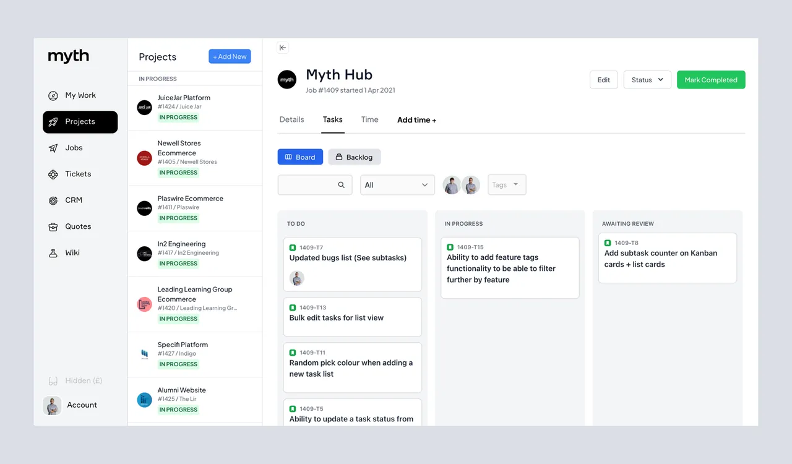
Task: Select Plaswire Ecommerce project title
Action: tap(191, 199)
